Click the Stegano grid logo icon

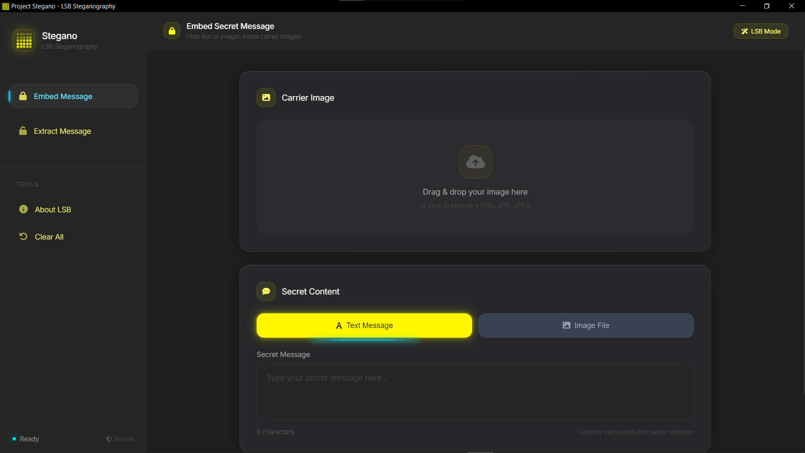point(24,40)
